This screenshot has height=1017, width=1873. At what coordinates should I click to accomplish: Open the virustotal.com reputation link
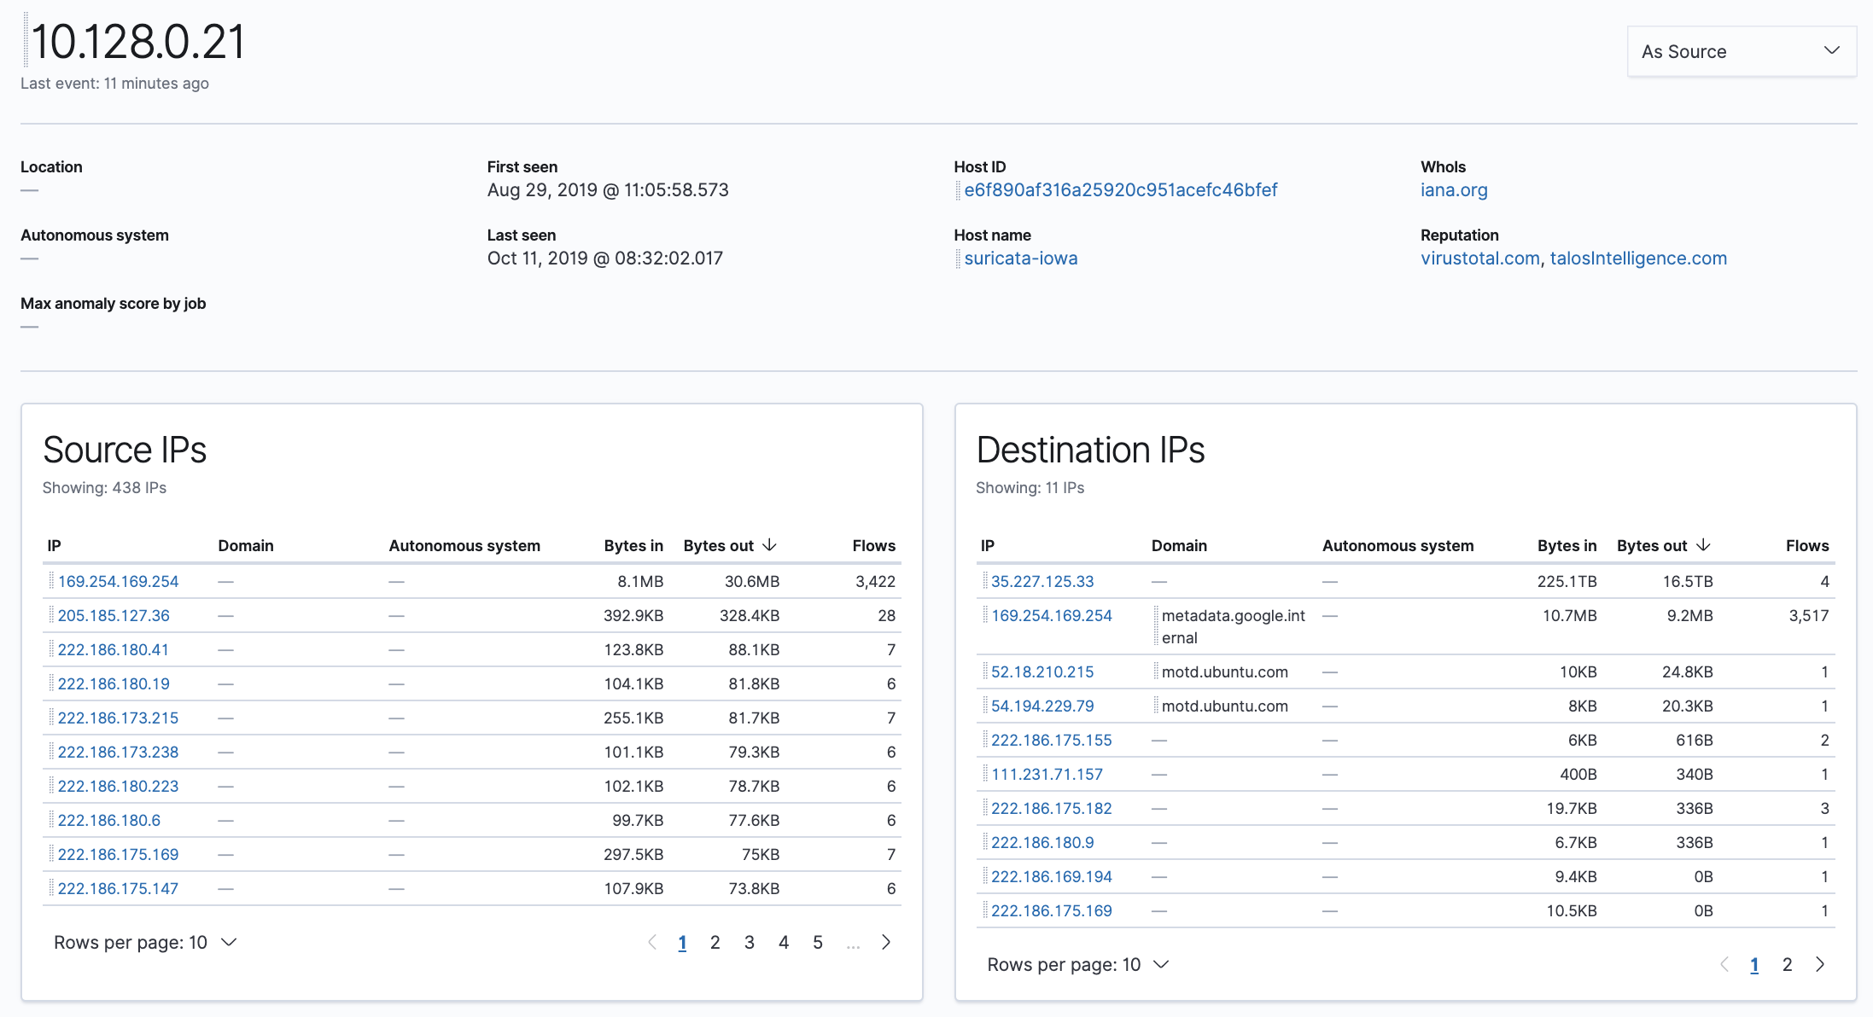[1479, 259]
